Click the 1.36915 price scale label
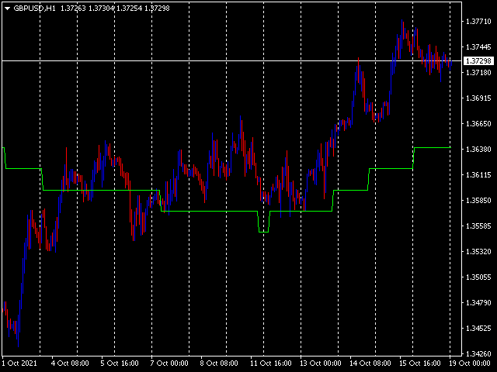 coord(478,98)
